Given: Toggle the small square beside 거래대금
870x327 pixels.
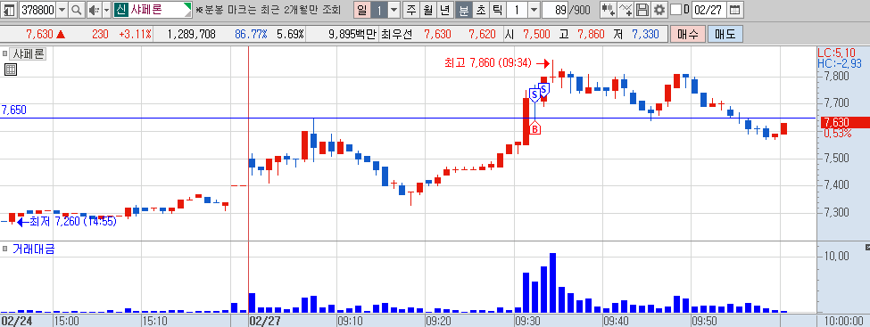Looking at the screenshot, I should click(x=5, y=249).
